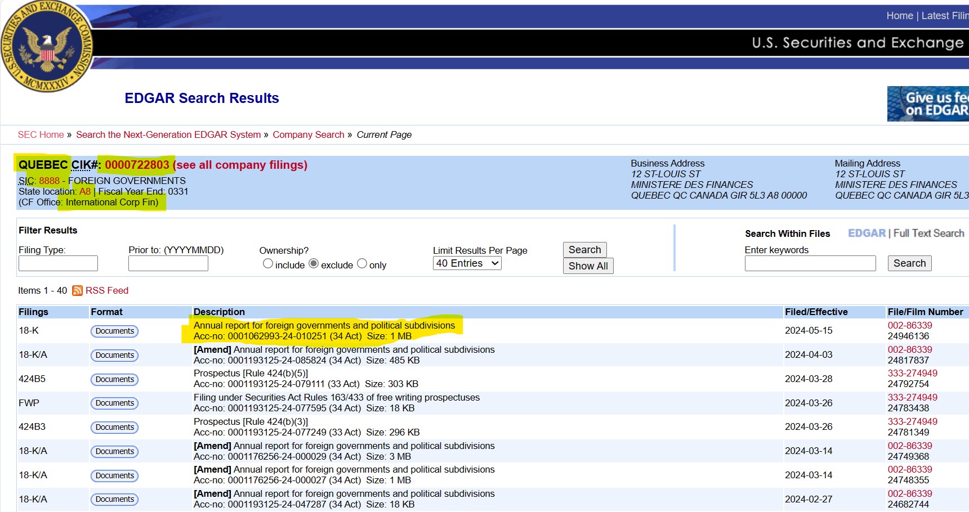
Task: Click the Search button in Filter Results
Action: pyautogui.click(x=585, y=250)
